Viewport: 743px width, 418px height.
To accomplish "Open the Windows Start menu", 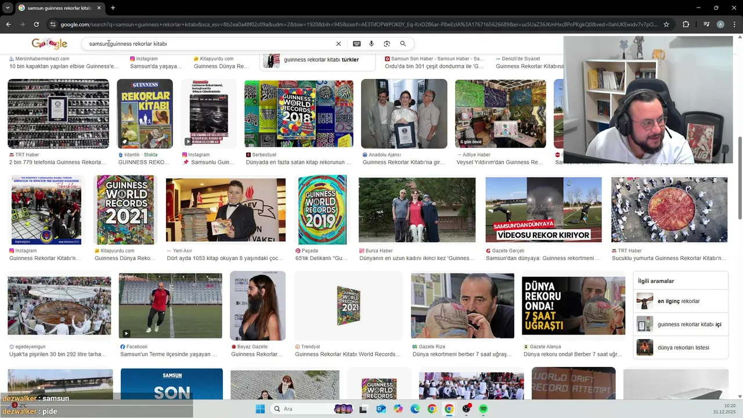I will coord(260,409).
